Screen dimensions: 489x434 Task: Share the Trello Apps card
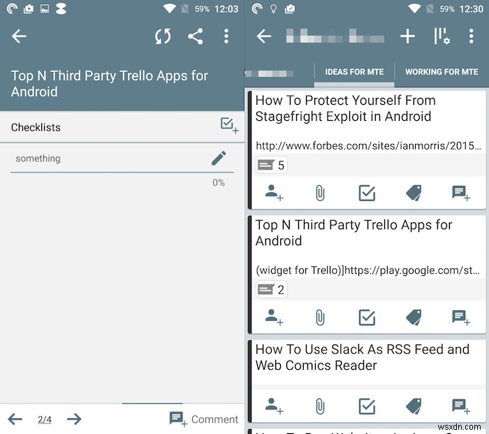pyautogui.click(x=196, y=36)
